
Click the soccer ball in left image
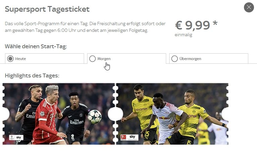[94, 117]
